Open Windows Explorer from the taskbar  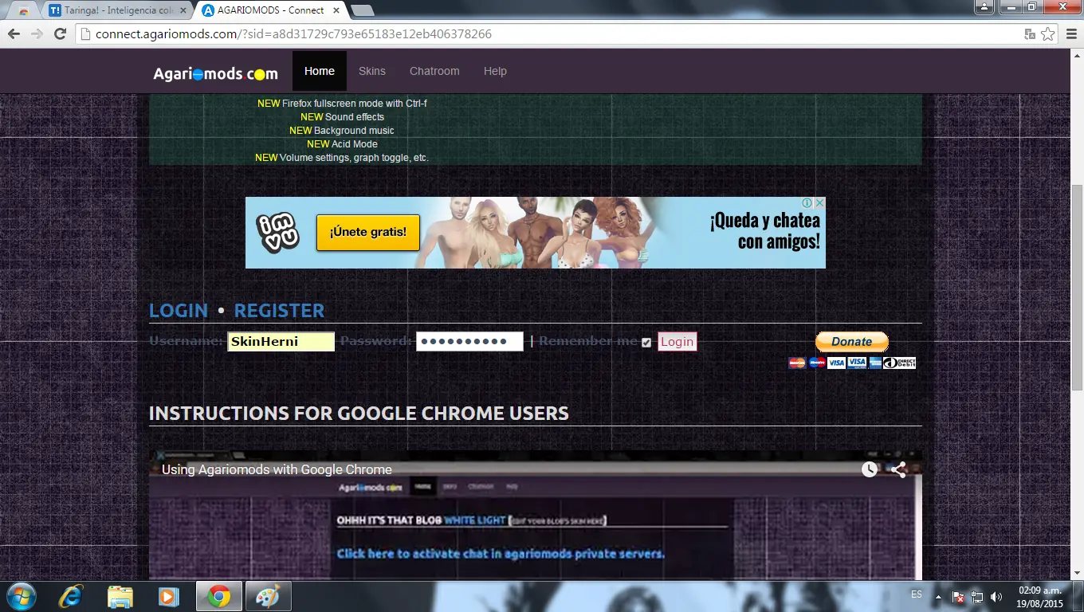click(x=120, y=596)
